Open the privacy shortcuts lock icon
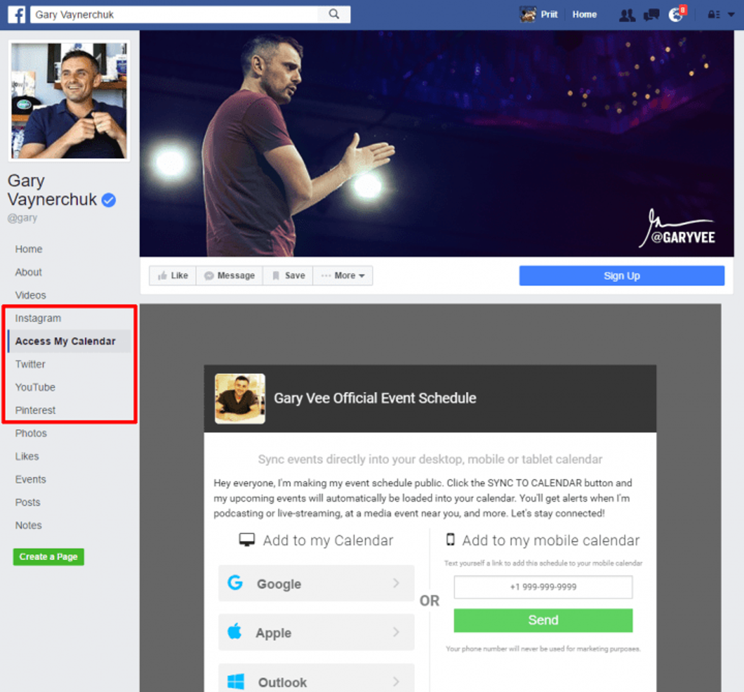 [713, 15]
